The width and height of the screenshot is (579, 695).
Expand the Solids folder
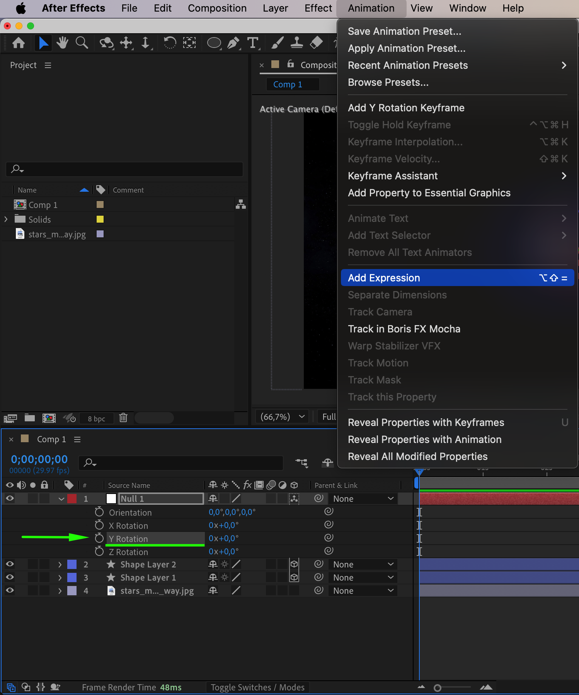click(6, 219)
